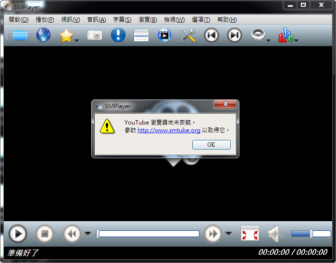Open the 音訊(A) menu

tap(97, 20)
